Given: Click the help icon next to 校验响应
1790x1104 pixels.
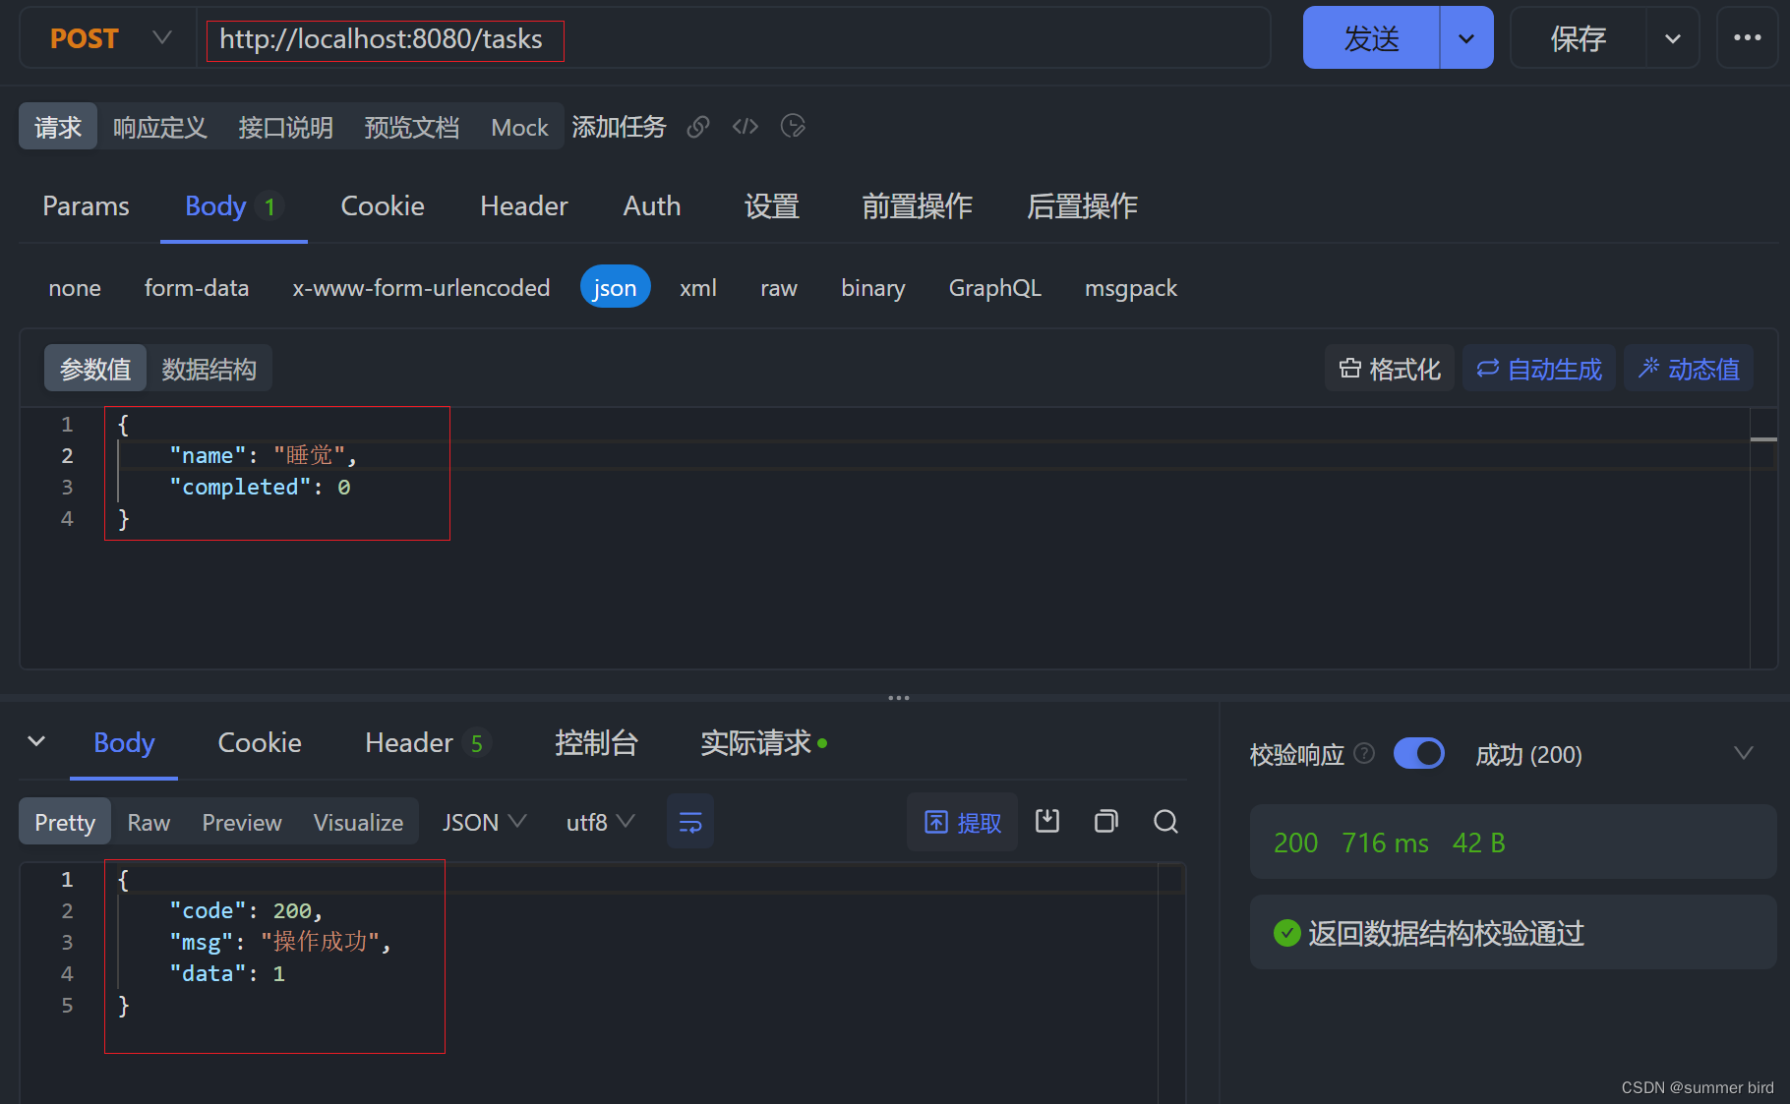Looking at the screenshot, I should tap(1364, 753).
